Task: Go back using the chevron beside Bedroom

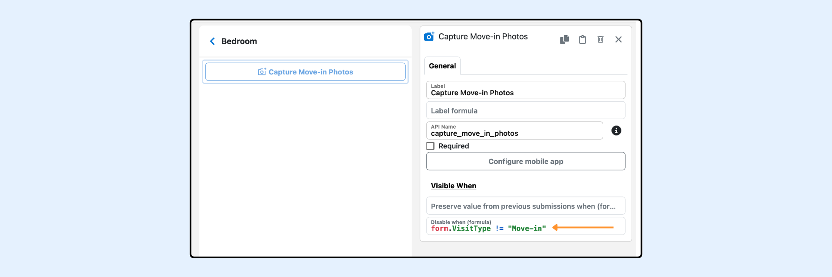Action: coord(212,41)
